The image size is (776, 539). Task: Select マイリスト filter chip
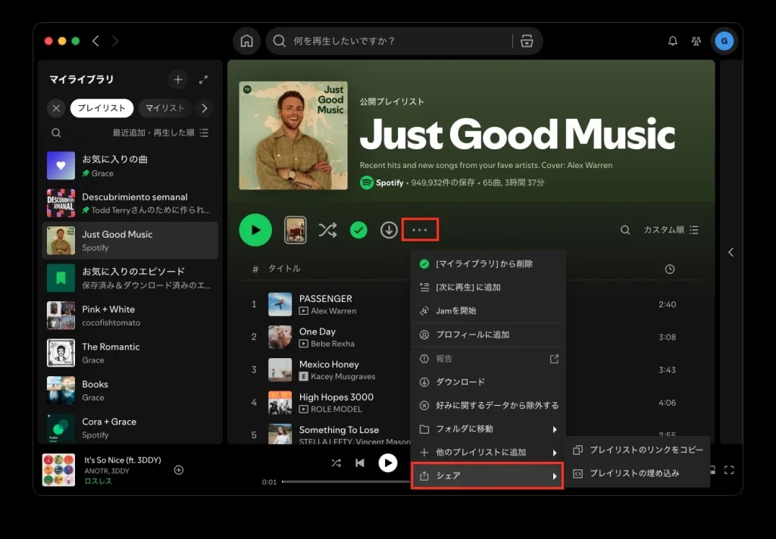[x=165, y=107]
